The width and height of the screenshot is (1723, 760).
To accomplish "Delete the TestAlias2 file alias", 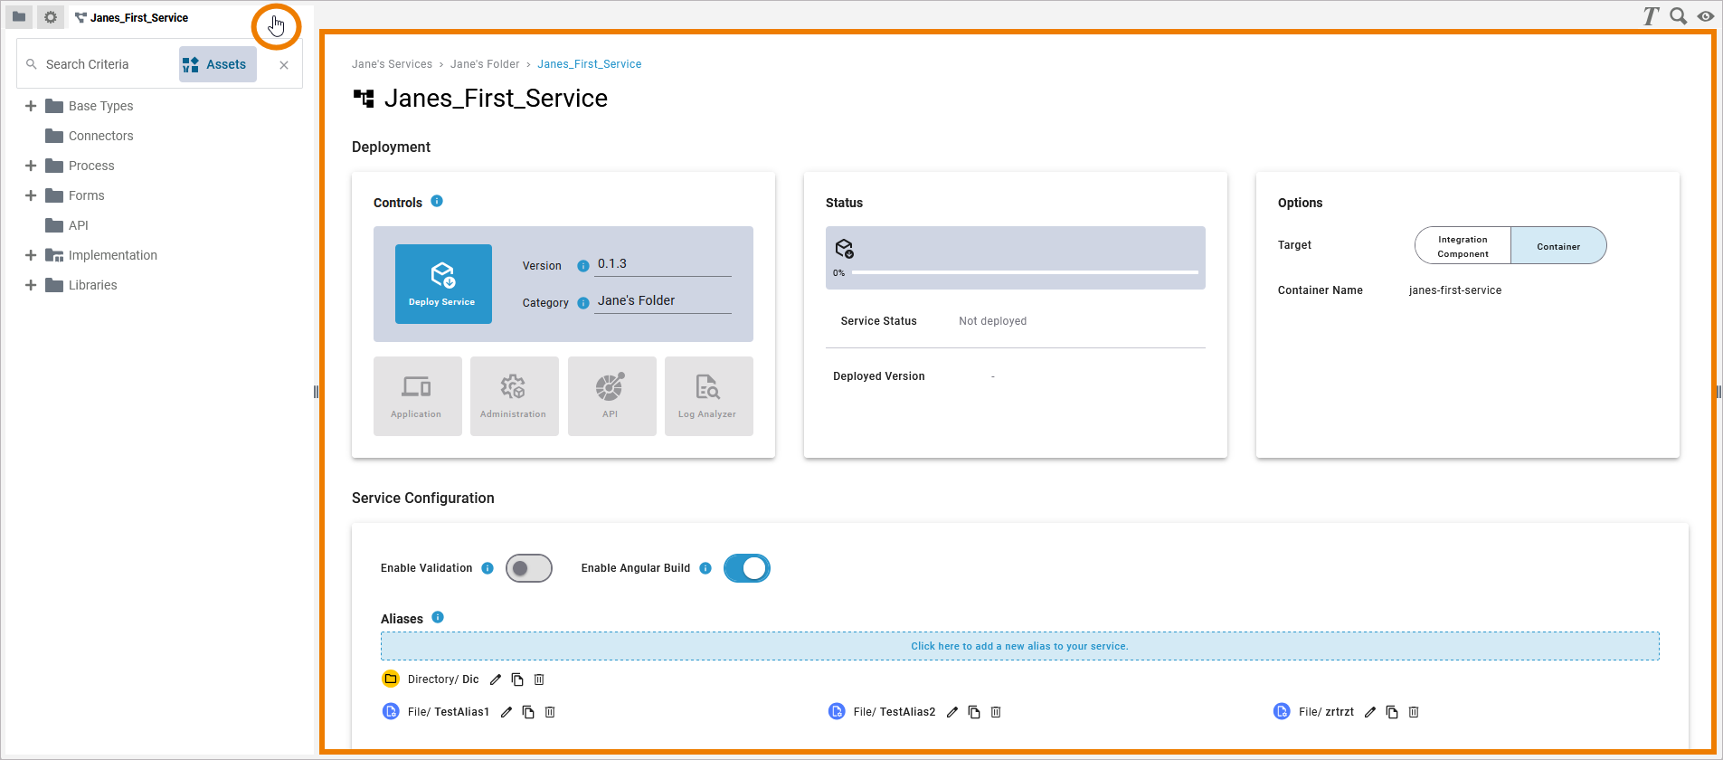I will [x=996, y=712].
